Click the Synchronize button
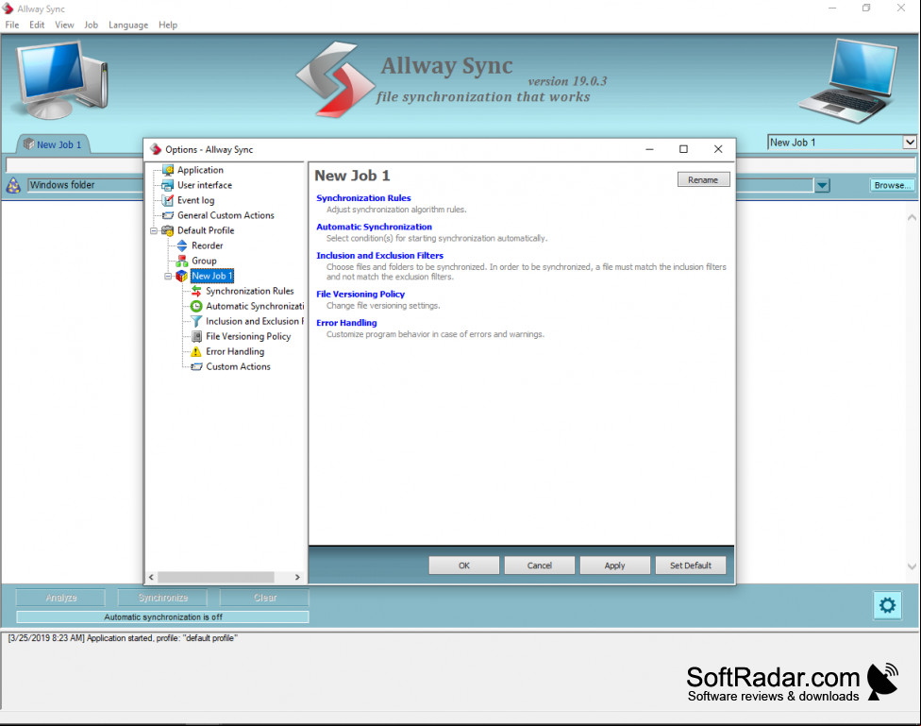This screenshot has height=726, width=921. click(x=162, y=598)
